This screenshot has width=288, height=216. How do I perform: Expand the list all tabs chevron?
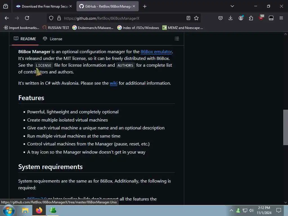232,6
